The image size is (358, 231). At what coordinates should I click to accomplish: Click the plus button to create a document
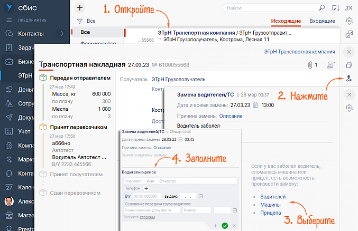(79, 8)
